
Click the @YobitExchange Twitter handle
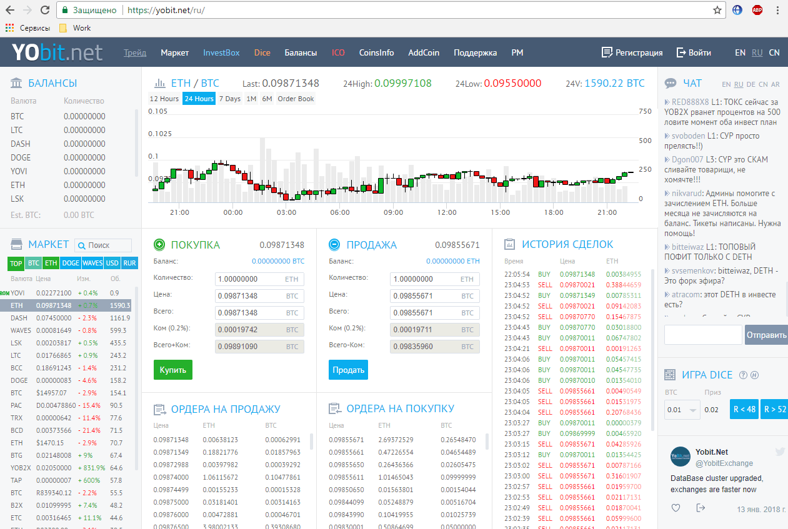point(724,463)
